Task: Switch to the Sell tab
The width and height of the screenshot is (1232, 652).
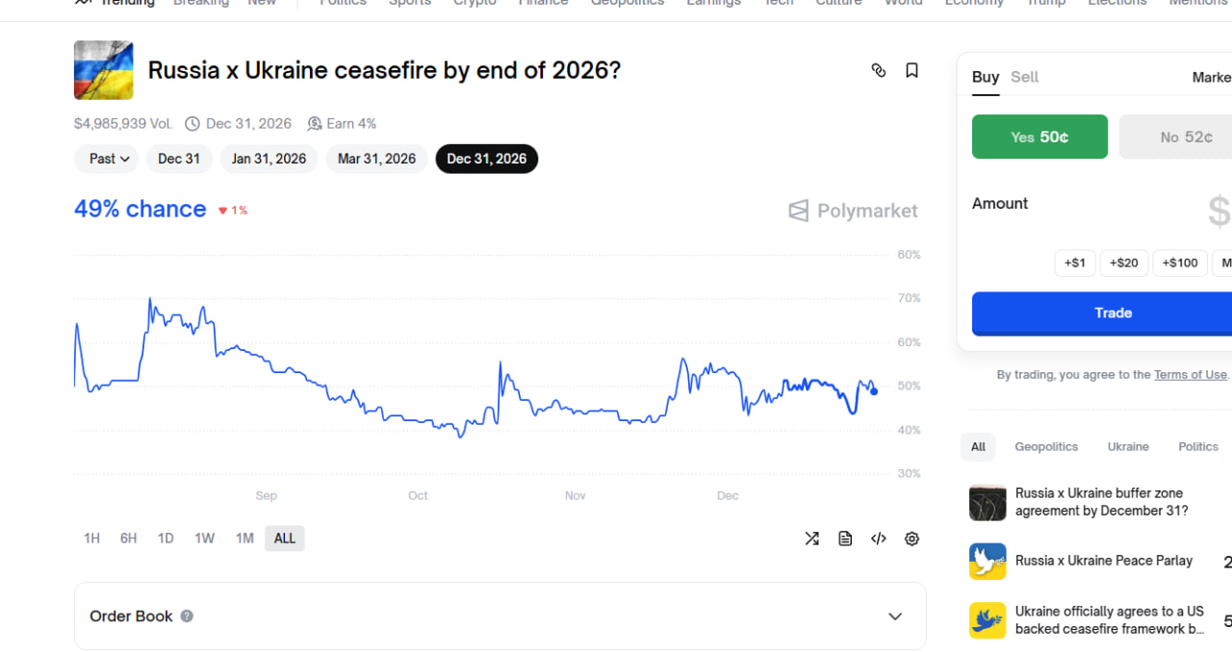Action: coord(1024,77)
